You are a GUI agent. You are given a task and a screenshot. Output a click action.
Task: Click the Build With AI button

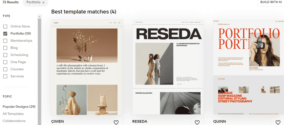(271, 3)
